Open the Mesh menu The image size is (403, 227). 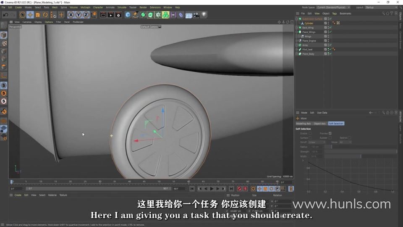pyautogui.click(x=55, y=8)
